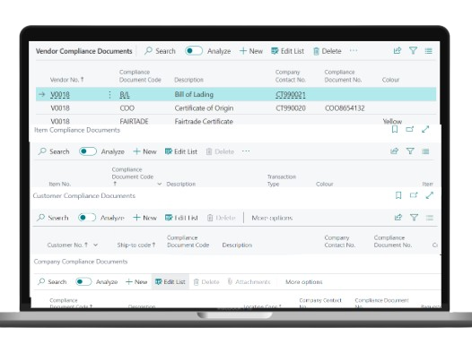Share Item Compliance Documents list

pyautogui.click(x=394, y=151)
